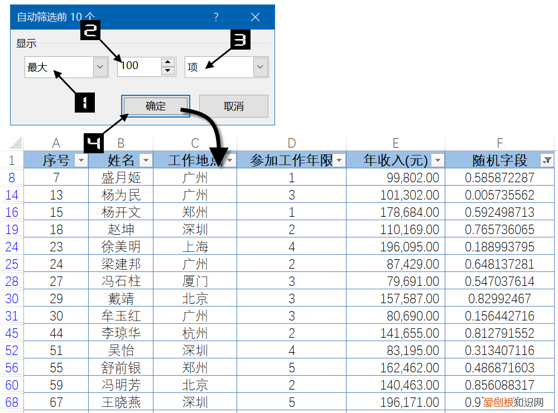Open the 序号 column filter arrow
This screenshot has height=413, width=558.
[x=81, y=160]
